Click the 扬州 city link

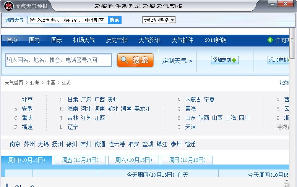tap(58, 144)
